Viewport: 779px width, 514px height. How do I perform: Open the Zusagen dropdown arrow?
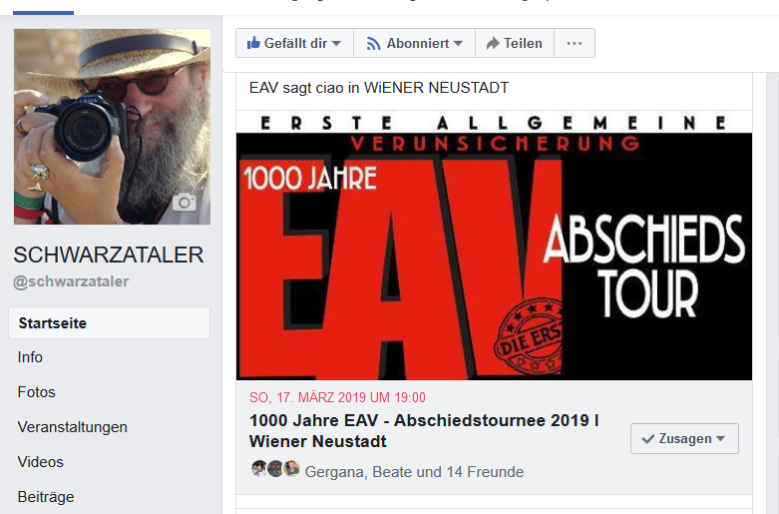tap(720, 438)
